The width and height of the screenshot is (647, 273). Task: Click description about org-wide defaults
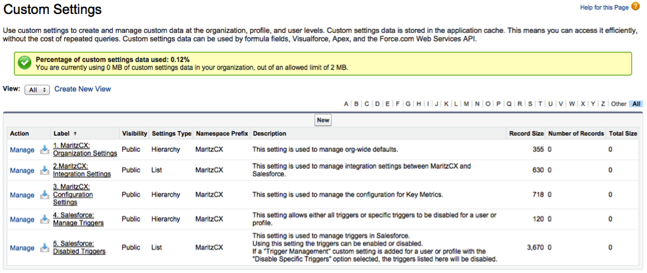coord(325,149)
